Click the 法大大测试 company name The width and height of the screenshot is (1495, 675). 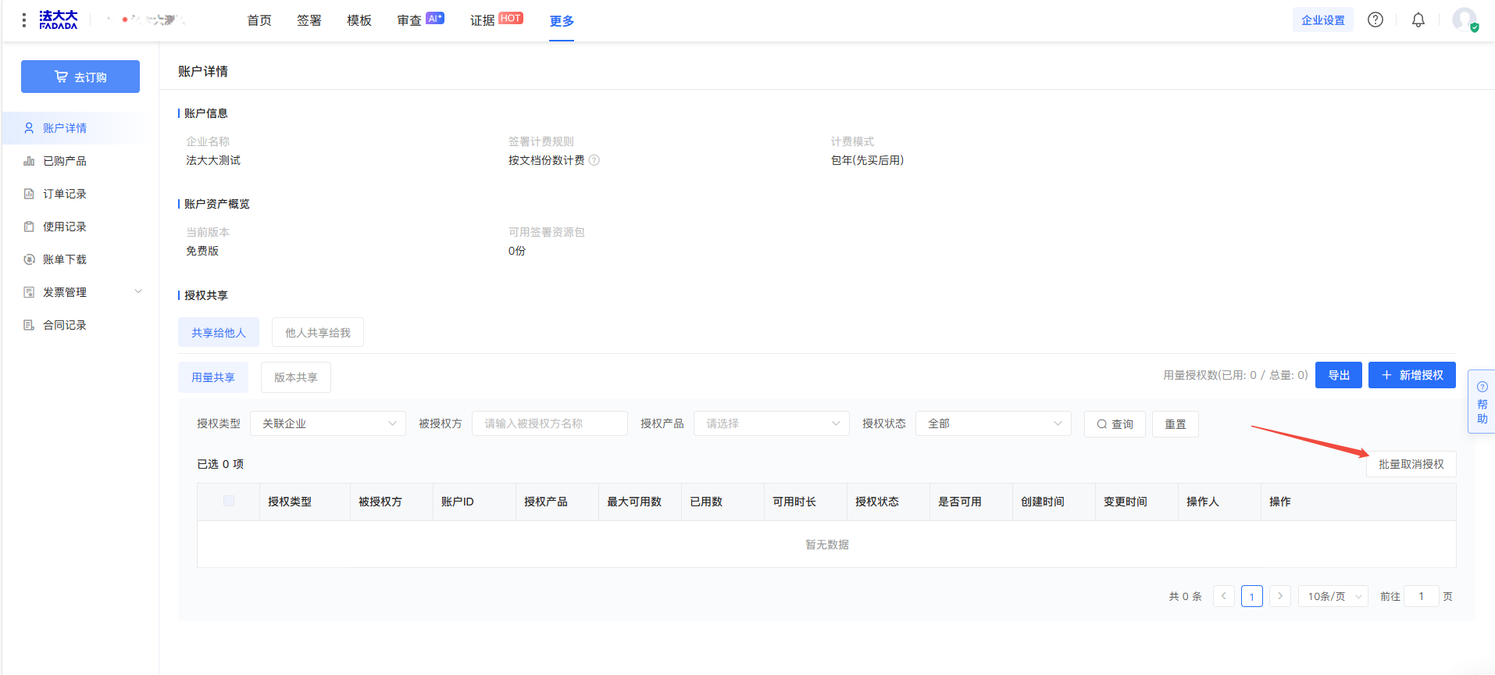(213, 160)
